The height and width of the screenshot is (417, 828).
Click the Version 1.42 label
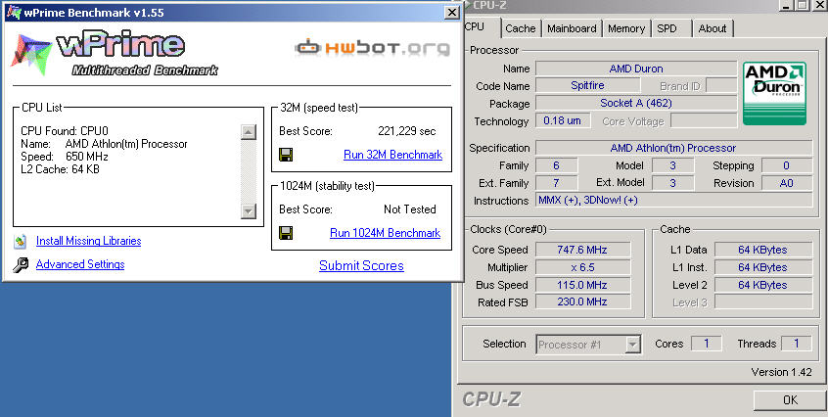782,372
